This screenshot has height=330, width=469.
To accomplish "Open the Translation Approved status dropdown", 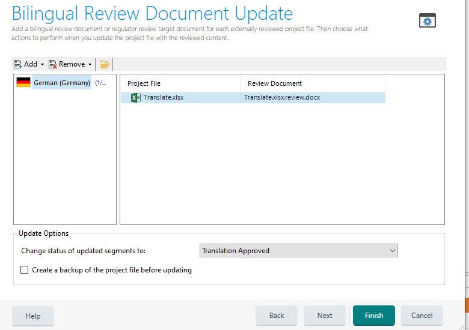I will click(298, 251).
